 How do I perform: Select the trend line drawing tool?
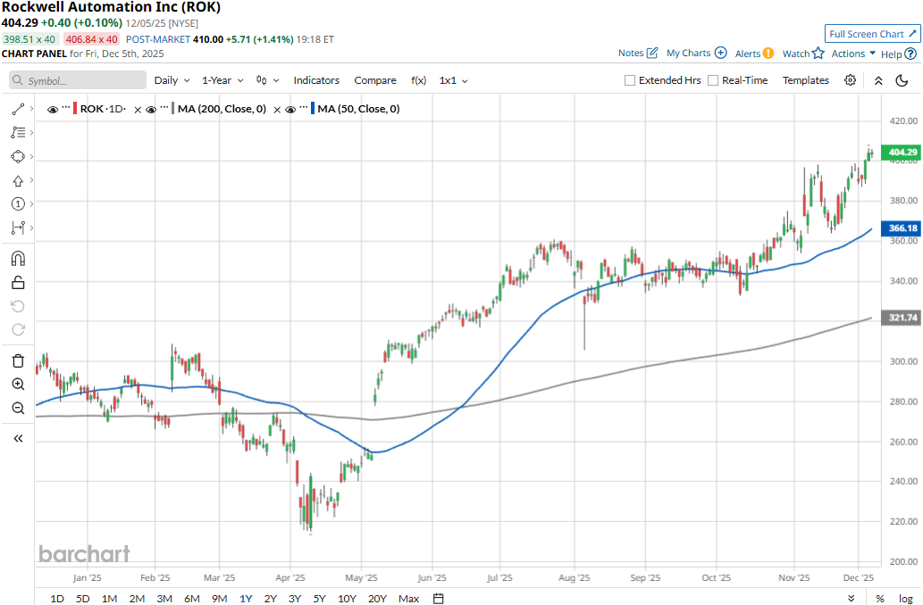18,109
